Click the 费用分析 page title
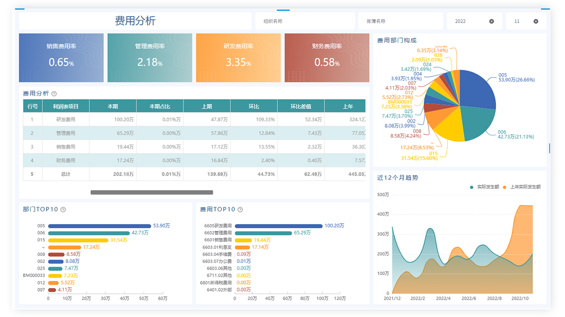Image resolution: width=565 pixels, height=317 pixels. click(x=135, y=21)
